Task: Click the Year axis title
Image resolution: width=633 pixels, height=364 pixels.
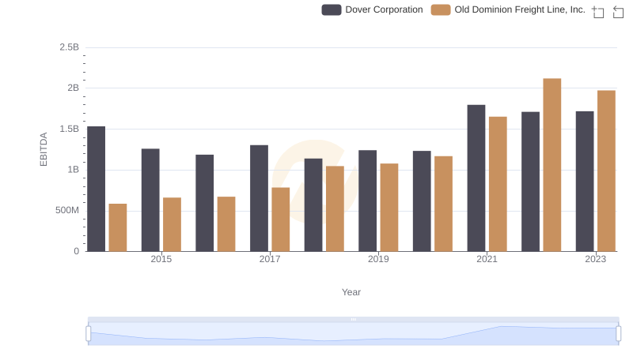Action: pyautogui.click(x=351, y=292)
